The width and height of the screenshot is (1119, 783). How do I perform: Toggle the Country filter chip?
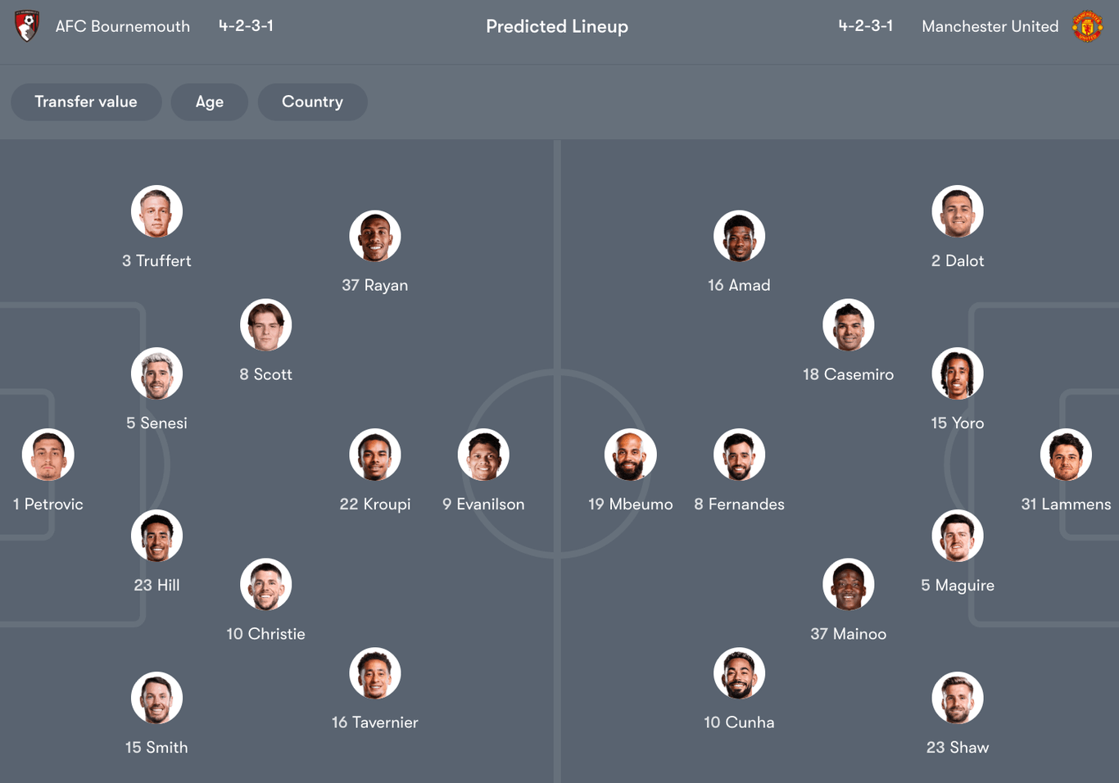pyautogui.click(x=312, y=102)
